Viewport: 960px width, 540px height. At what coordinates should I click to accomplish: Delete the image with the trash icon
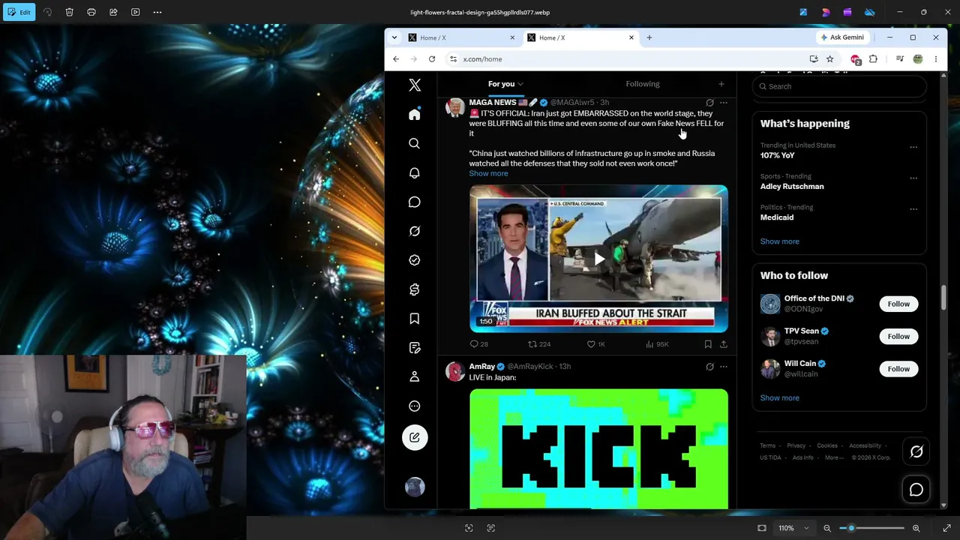click(69, 12)
